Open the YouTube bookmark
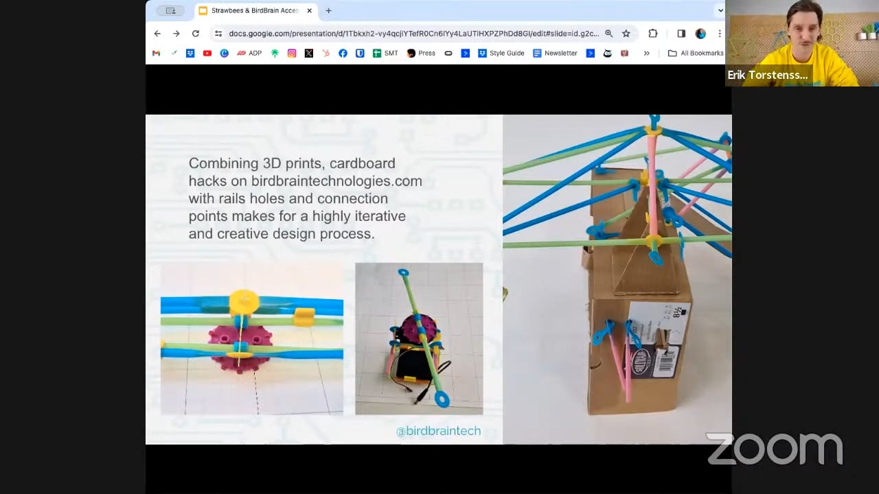The image size is (879, 494). tap(207, 53)
